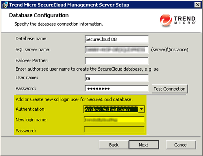The image size is (203, 156).
Task: Focus the Database name text field
Action: [x=117, y=39]
